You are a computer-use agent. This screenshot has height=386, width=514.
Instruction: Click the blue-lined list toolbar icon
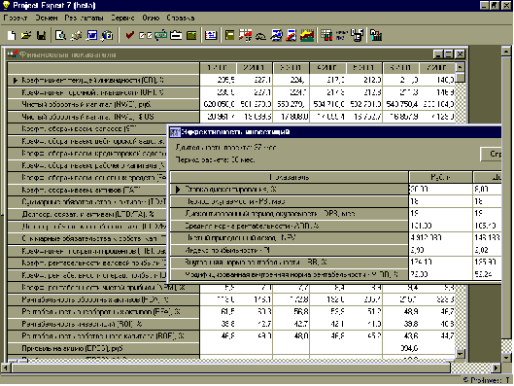[x=211, y=35]
